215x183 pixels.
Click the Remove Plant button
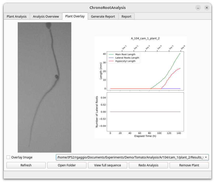pos(189,165)
